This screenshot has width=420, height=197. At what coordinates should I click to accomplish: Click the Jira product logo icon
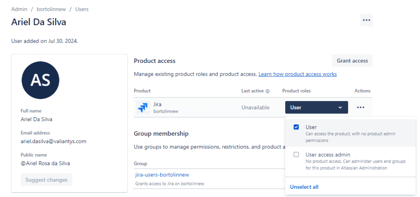[143, 108]
